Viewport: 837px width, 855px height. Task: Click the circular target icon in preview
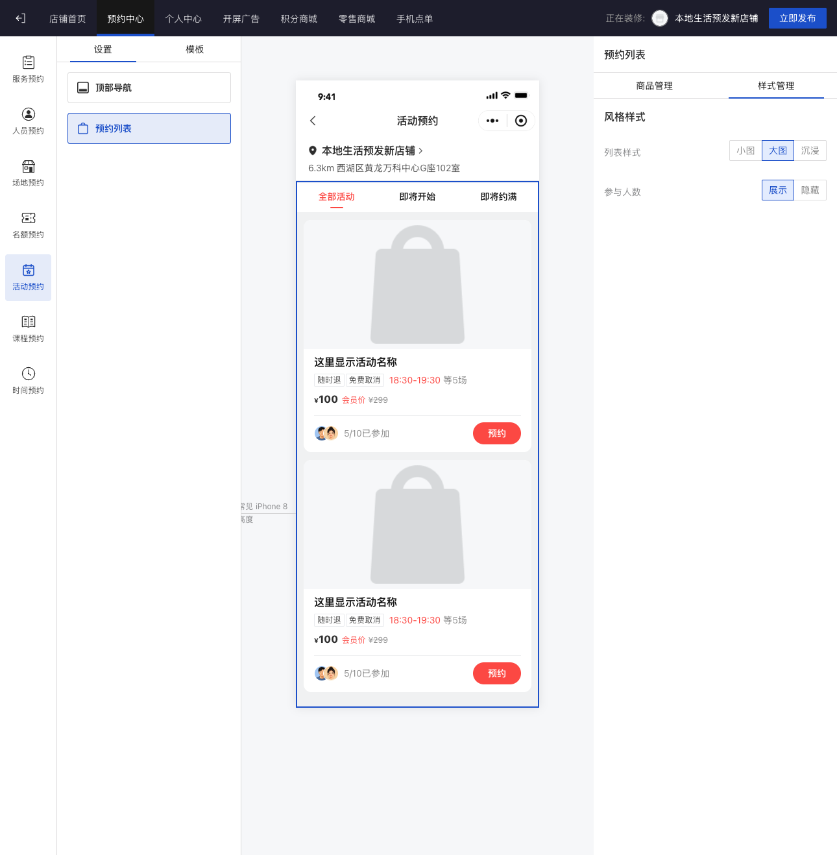tap(521, 121)
